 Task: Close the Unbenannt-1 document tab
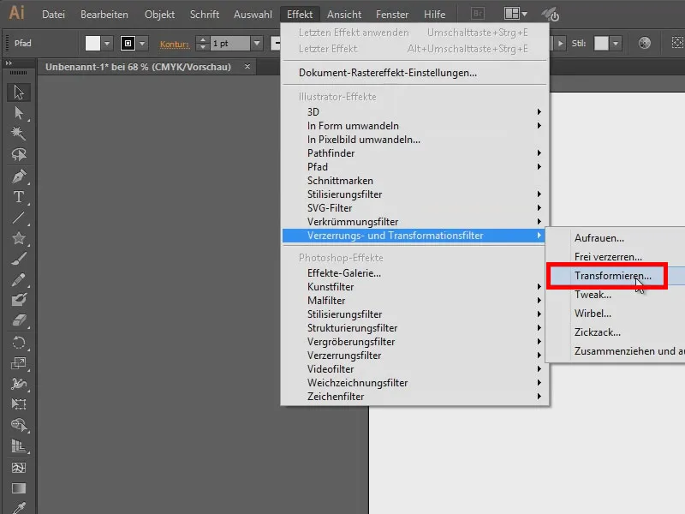247,67
